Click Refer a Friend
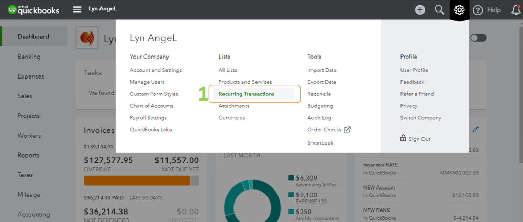The height and width of the screenshot is (222, 523). pos(417,94)
